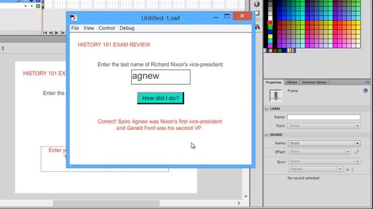Switch to the External Library tab
The width and height of the screenshot is (373, 209).
(x=314, y=82)
